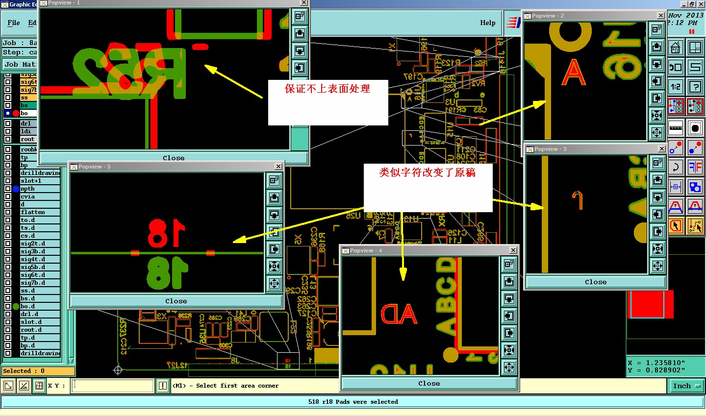Pan right in Popview 4
Image resolution: width=706 pixels, height=417 pixels.
(x=509, y=333)
